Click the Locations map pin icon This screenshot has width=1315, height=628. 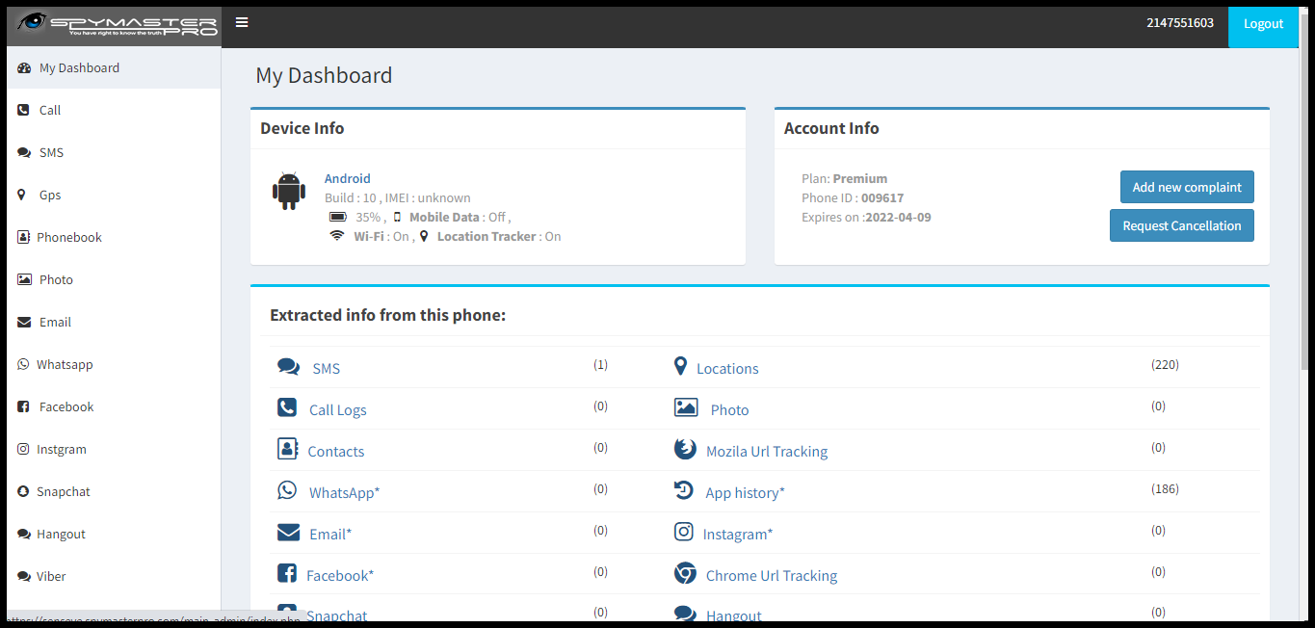point(680,366)
